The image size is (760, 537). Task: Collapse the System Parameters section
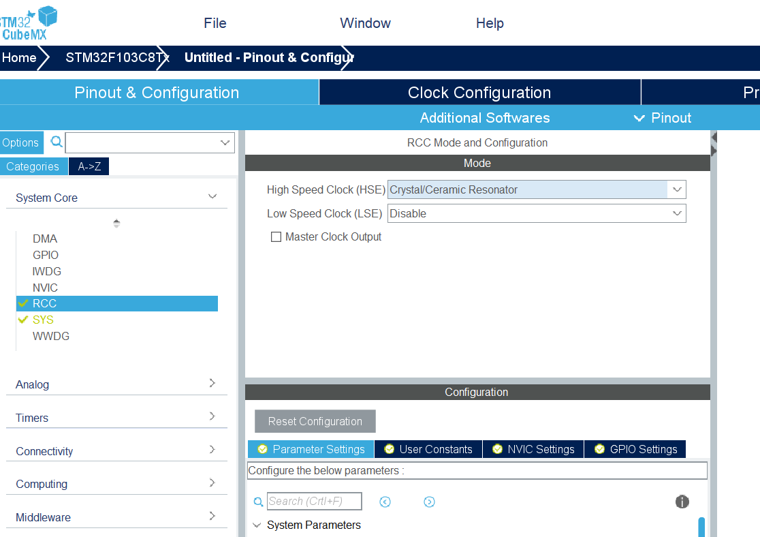(x=257, y=525)
